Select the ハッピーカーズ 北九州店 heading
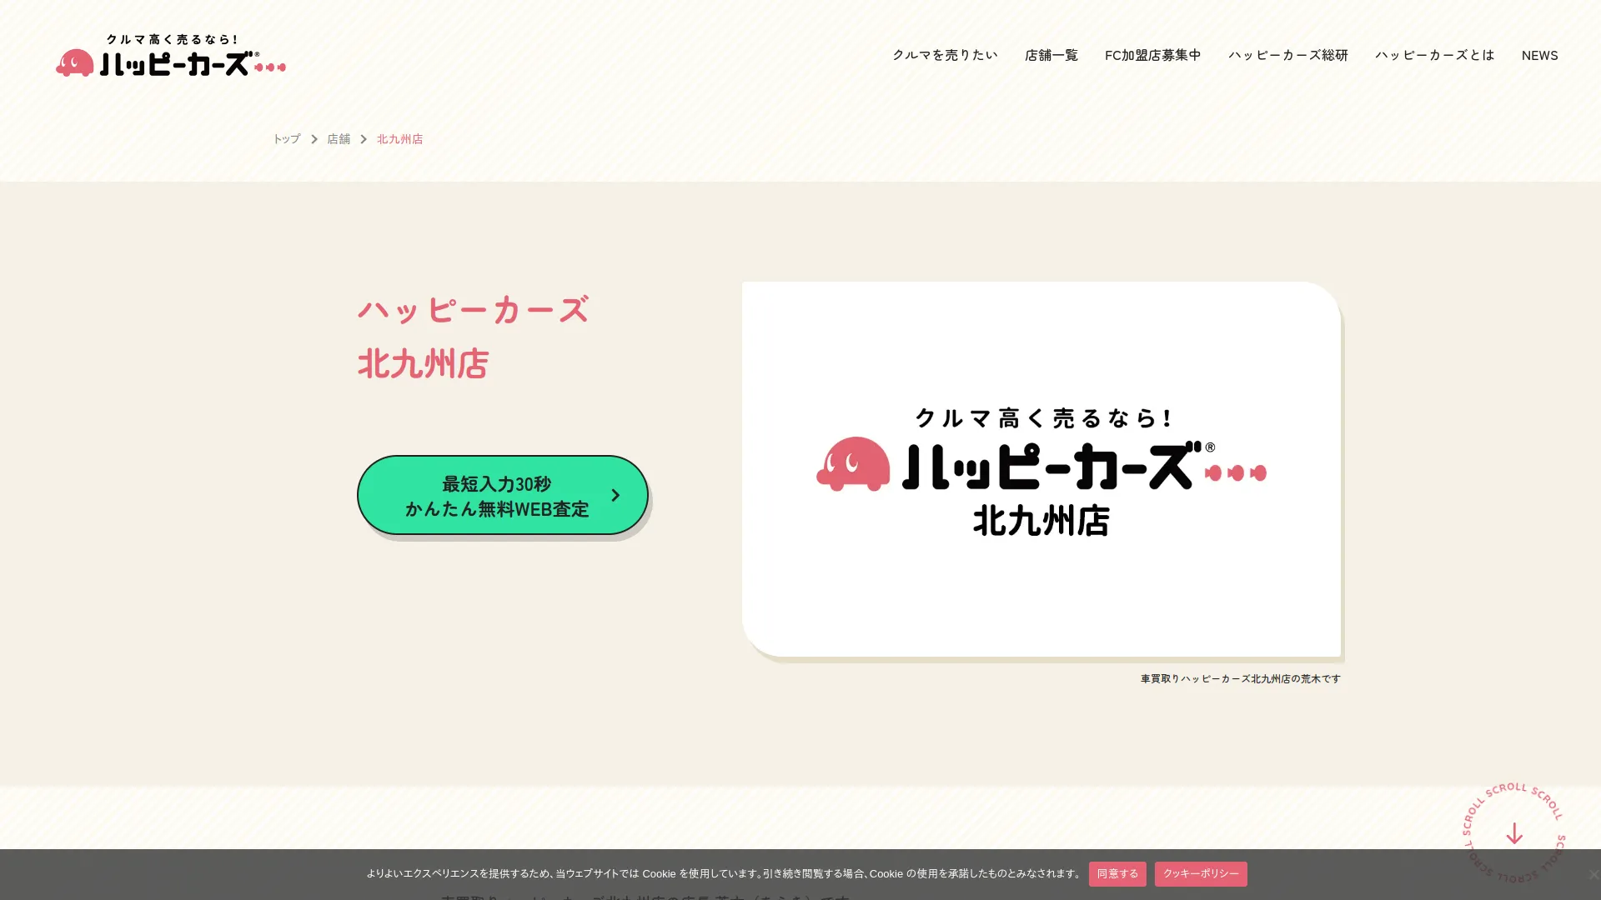1601x900 pixels. pos(474,337)
